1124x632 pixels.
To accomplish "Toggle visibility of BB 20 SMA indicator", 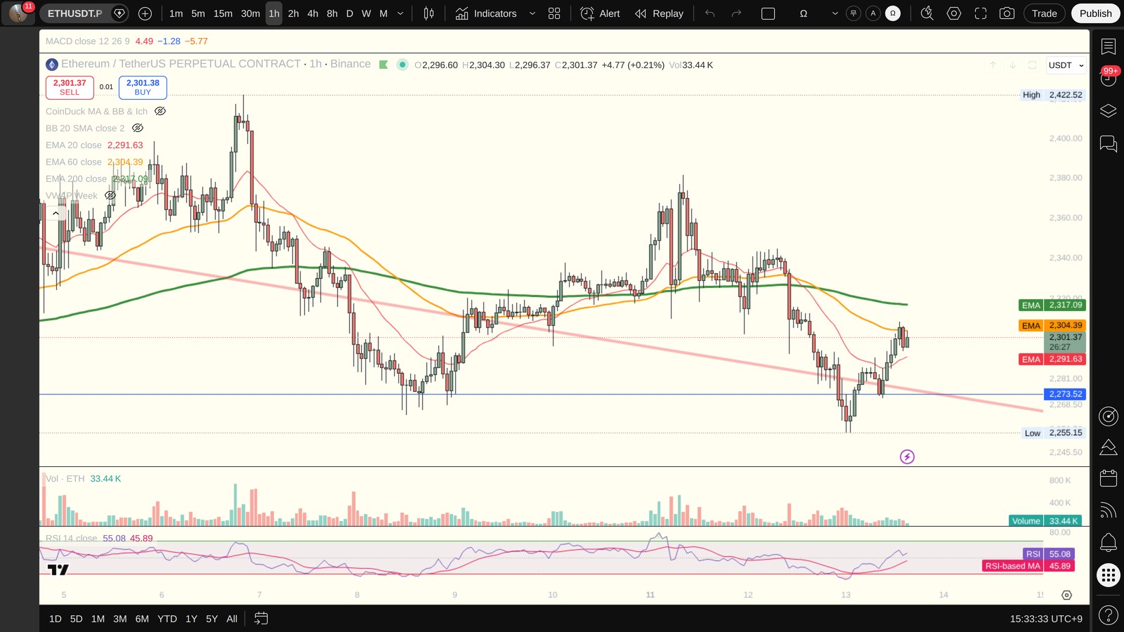I will [x=138, y=128].
